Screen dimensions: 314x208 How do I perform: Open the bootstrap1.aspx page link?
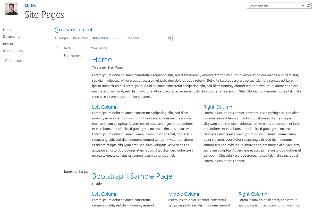point(76,172)
